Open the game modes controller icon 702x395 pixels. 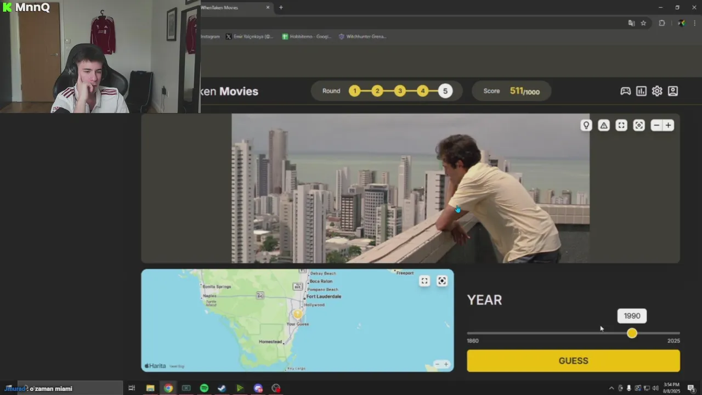point(625,91)
